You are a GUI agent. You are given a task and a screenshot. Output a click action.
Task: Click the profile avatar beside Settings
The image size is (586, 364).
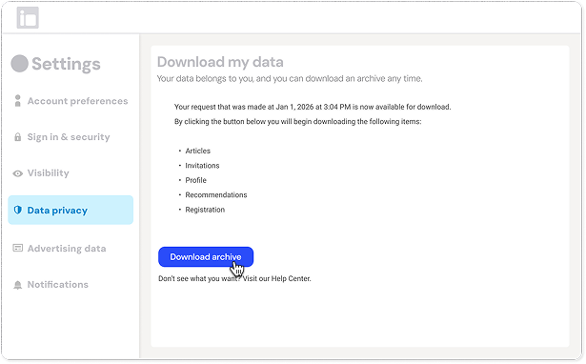(19, 64)
